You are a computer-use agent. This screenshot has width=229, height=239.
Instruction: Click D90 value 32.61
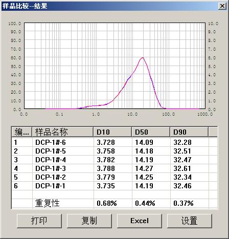tap(182, 168)
